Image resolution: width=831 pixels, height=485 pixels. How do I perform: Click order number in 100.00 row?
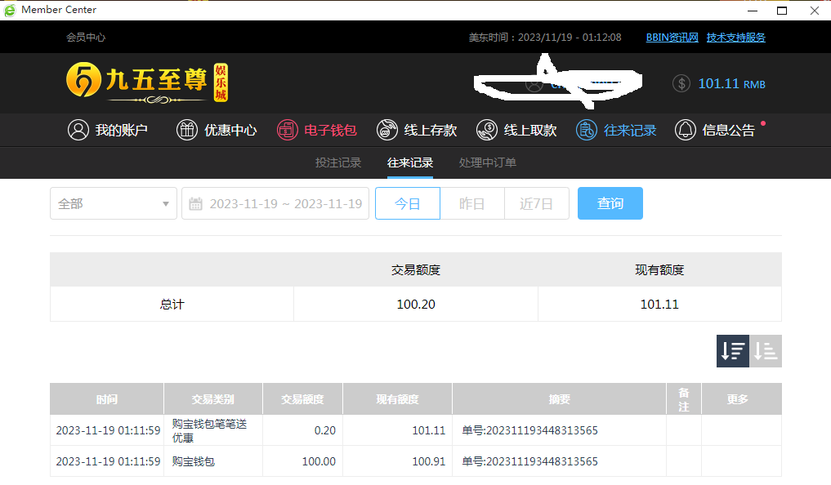coord(529,461)
